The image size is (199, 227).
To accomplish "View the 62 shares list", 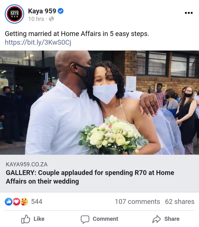I will [180, 202].
